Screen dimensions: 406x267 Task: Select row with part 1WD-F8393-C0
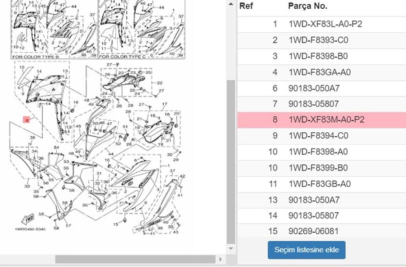pos(322,40)
